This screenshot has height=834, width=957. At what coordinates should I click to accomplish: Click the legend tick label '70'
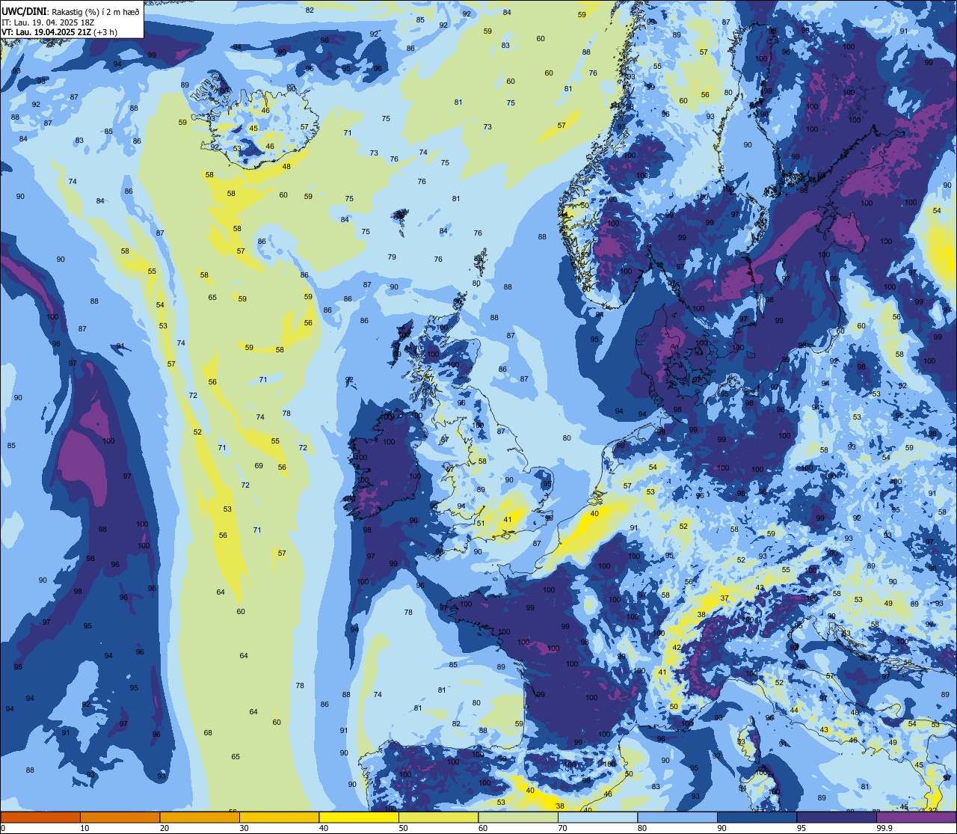click(562, 828)
